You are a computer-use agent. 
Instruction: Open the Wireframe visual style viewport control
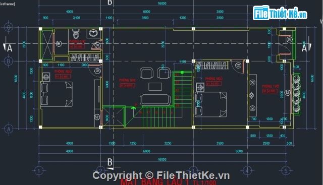click(x=8, y=4)
